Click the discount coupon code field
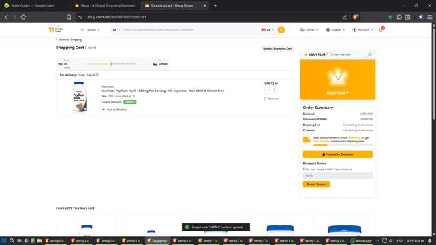The image size is (436, 245). [338, 176]
